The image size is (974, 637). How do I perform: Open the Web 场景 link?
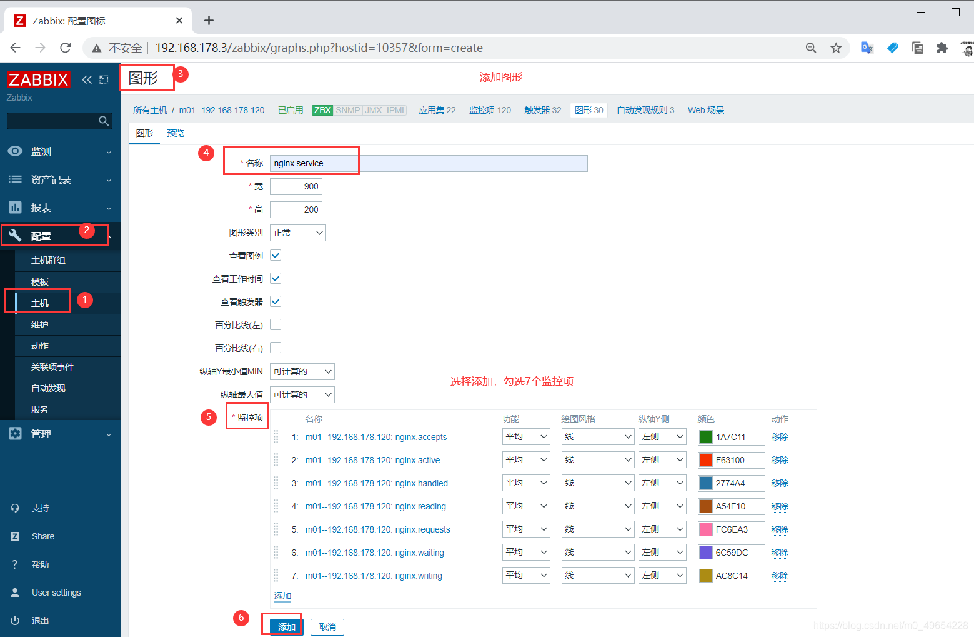pos(706,110)
